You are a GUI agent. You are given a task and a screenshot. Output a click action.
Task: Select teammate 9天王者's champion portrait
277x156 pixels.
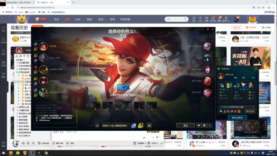(43, 46)
